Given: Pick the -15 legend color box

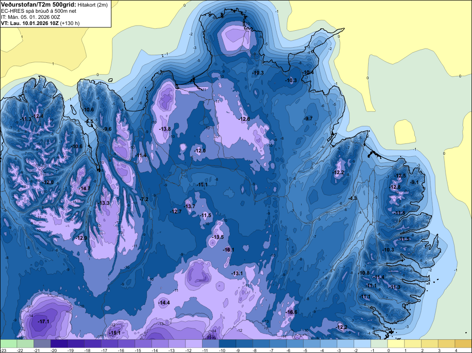Looking at the screenshot, I should (x=143, y=343).
